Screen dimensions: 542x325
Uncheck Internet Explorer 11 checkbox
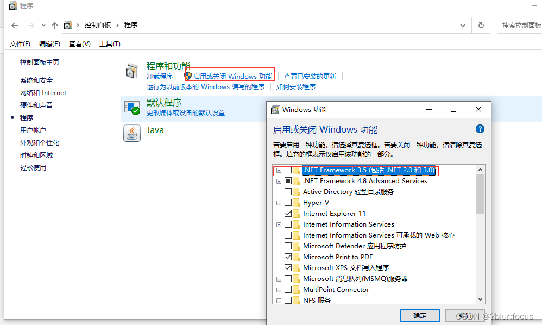(x=288, y=214)
